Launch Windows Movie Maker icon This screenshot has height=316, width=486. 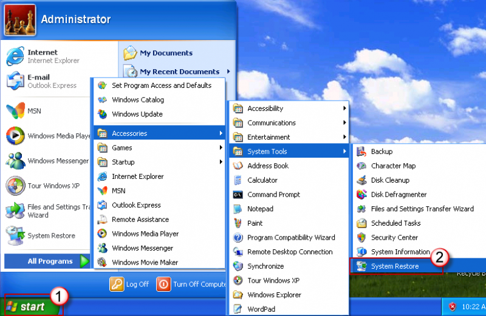(x=102, y=263)
